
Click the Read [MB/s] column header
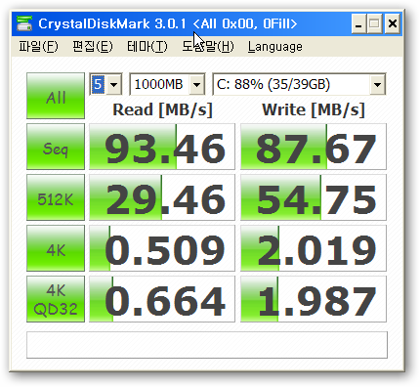pos(162,109)
